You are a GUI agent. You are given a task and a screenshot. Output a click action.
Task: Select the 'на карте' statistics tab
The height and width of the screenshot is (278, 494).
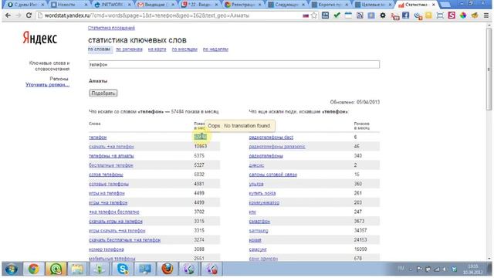(157, 49)
